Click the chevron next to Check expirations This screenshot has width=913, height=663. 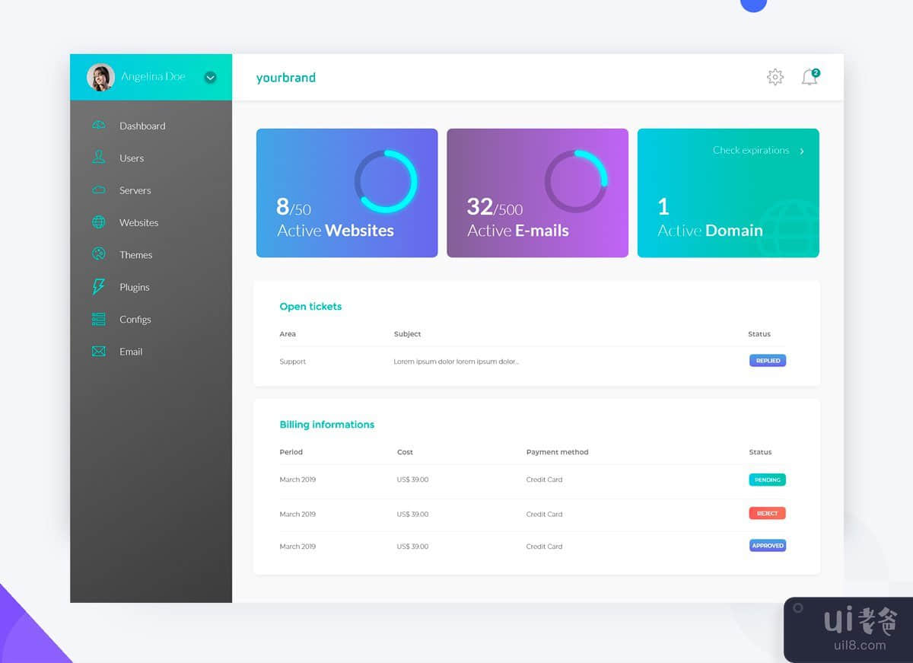[x=802, y=151]
